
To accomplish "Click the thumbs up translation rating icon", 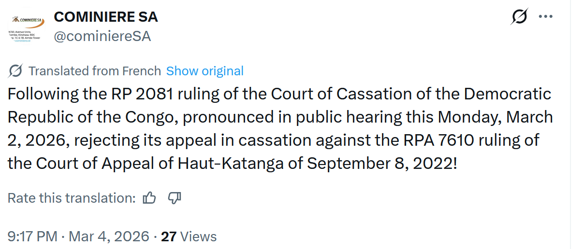I will pyautogui.click(x=150, y=198).
